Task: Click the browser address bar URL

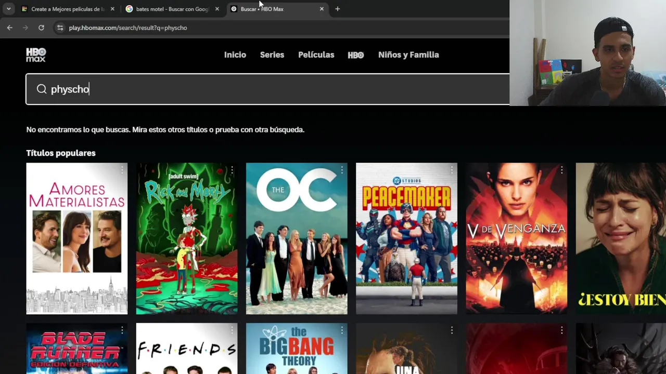Action: tap(128, 28)
